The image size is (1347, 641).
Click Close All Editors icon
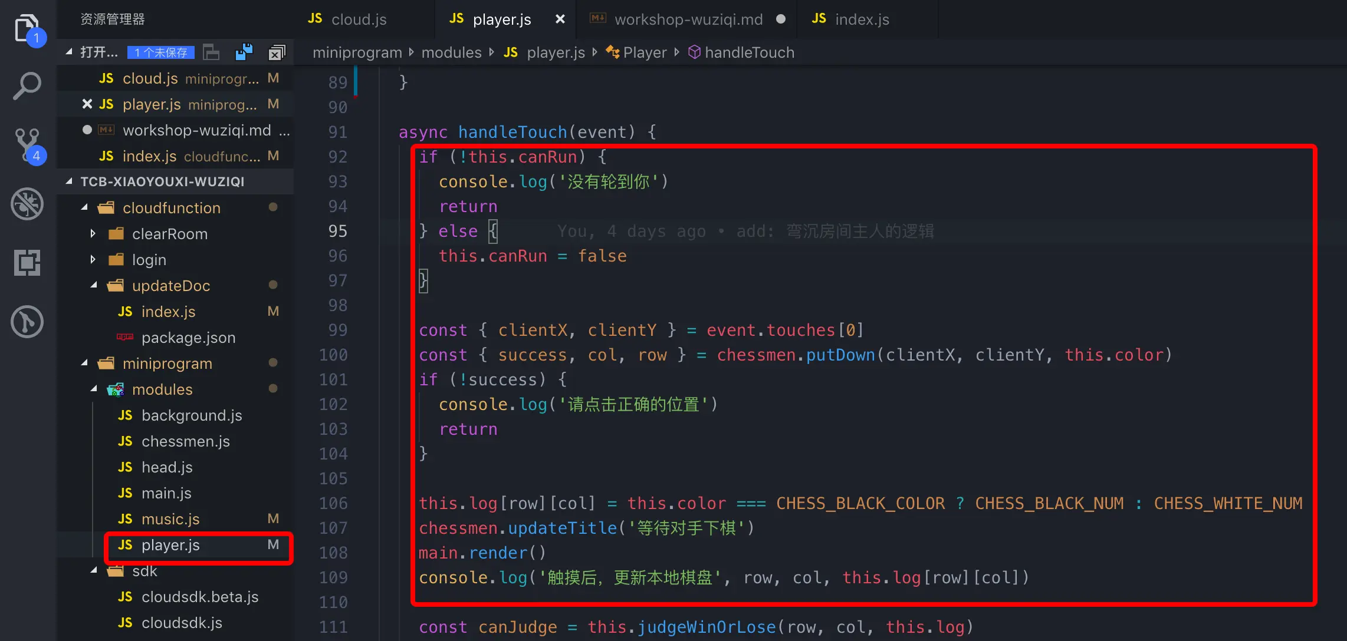point(276,52)
